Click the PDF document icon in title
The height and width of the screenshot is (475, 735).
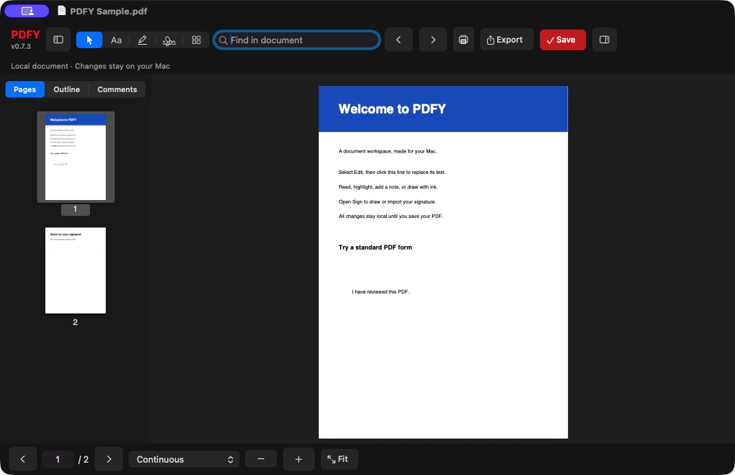(x=61, y=11)
